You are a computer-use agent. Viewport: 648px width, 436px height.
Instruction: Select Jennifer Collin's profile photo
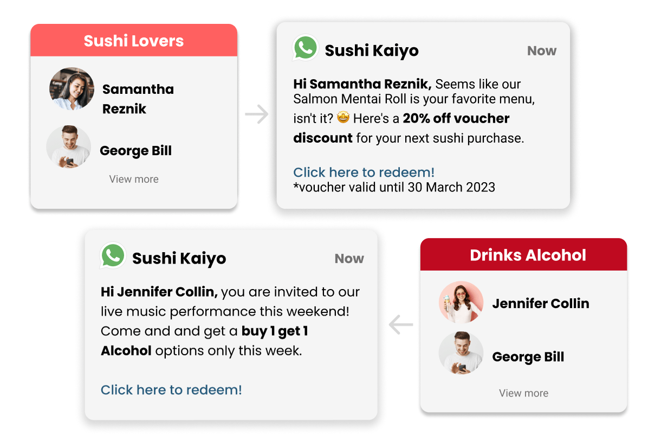461,303
